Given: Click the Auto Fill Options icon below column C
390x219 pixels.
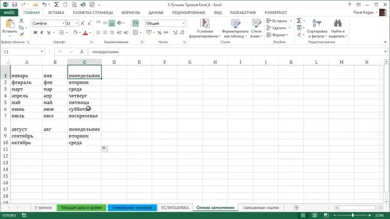Looking at the screenshot, I should click(105, 148).
